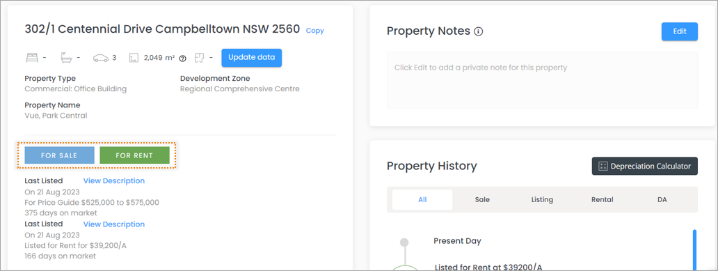718x271 pixels.
Task: Click the address heading 302/1 Centennial Drive
Action: click(162, 29)
